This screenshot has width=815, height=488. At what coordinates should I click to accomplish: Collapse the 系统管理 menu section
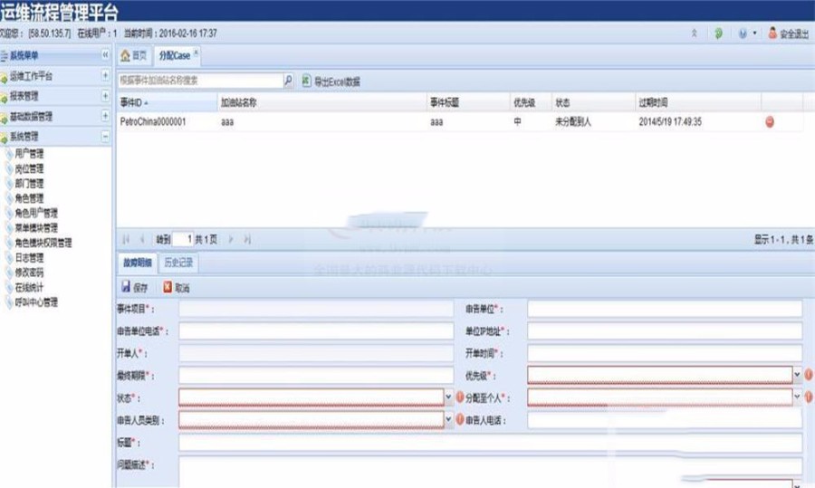[x=106, y=136]
